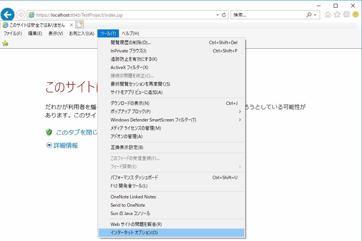Open the address bar autocomplete dropdown arrow

click(x=217, y=15)
